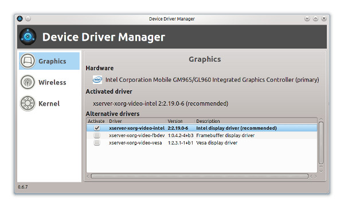Activate the xserver-xorg-video-fbdev driver checkbox
The image size is (344, 208).
click(97, 135)
